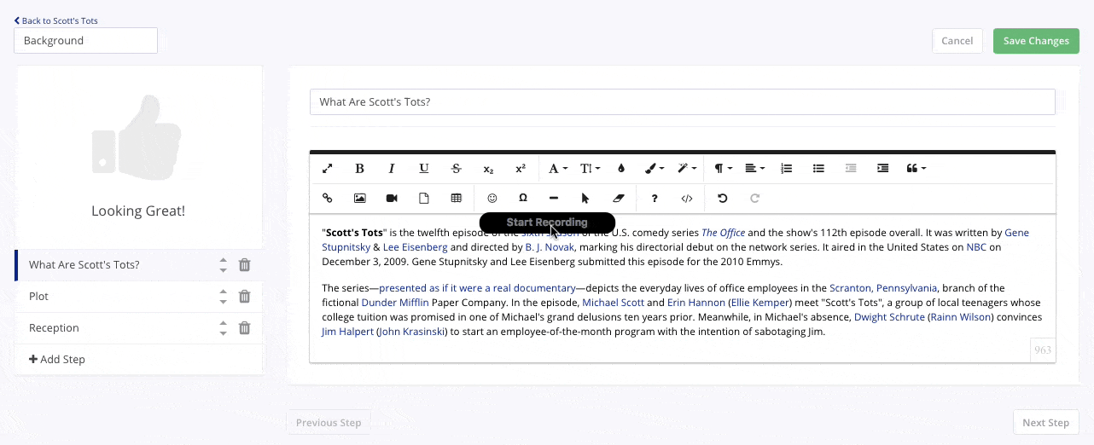1094x445 pixels.
Task: Toggle HTML code view
Action: click(x=687, y=198)
